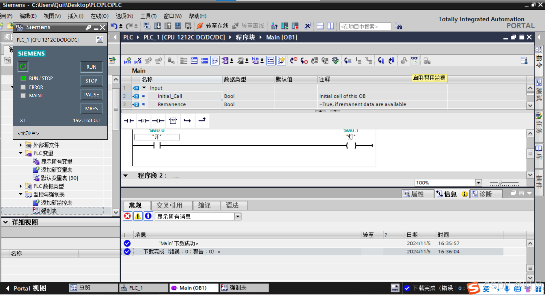Click the open branch icon
545x295 pixels.
pos(187,121)
